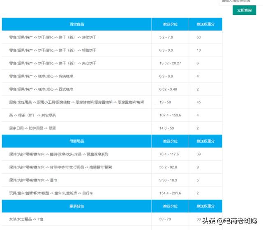Select price value 39 - 79
Viewport: 263px width, 230px height.
pos(165,219)
